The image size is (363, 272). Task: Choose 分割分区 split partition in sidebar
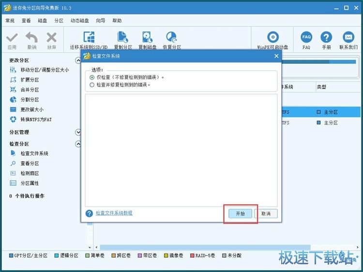pos(25,100)
